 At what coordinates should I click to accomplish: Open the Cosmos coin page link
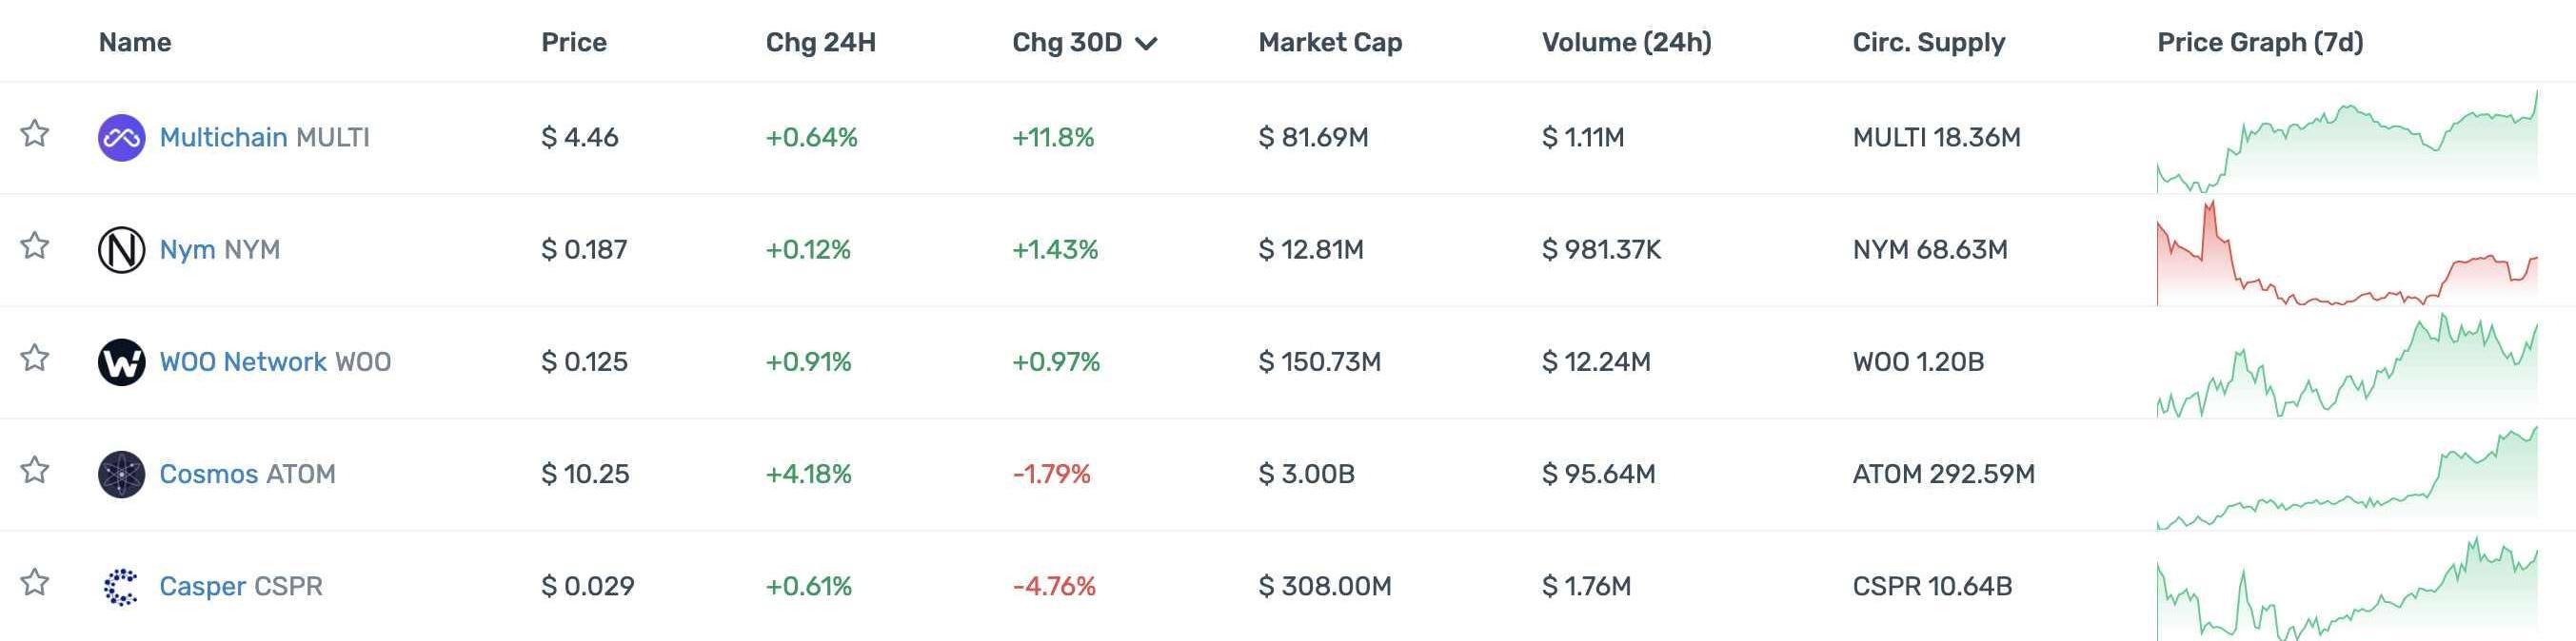[209, 474]
